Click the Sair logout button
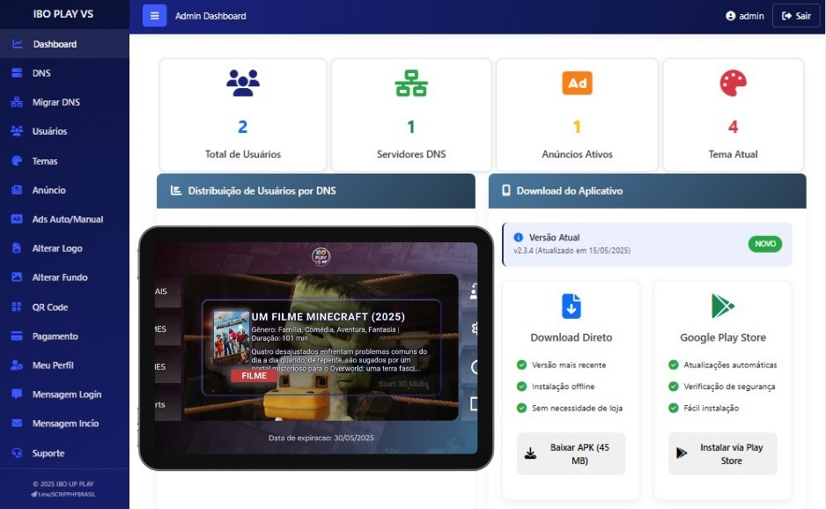 pyautogui.click(x=796, y=16)
